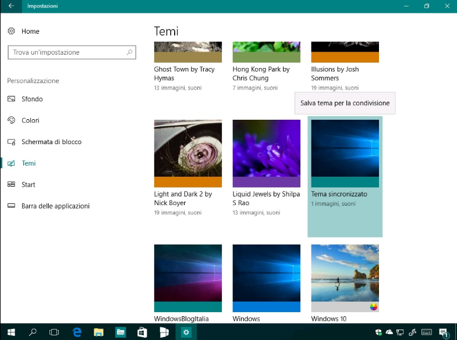
Task: Click the Temi page heading
Action: (166, 31)
